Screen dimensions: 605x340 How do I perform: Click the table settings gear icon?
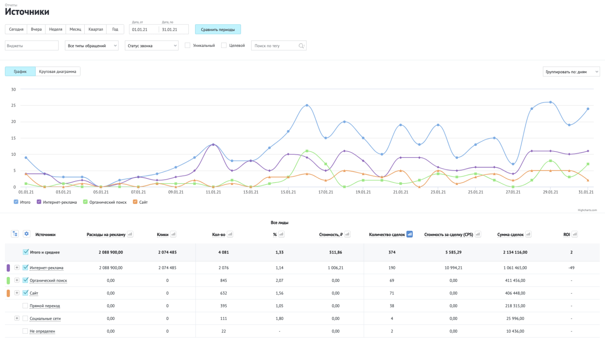pyautogui.click(x=26, y=234)
